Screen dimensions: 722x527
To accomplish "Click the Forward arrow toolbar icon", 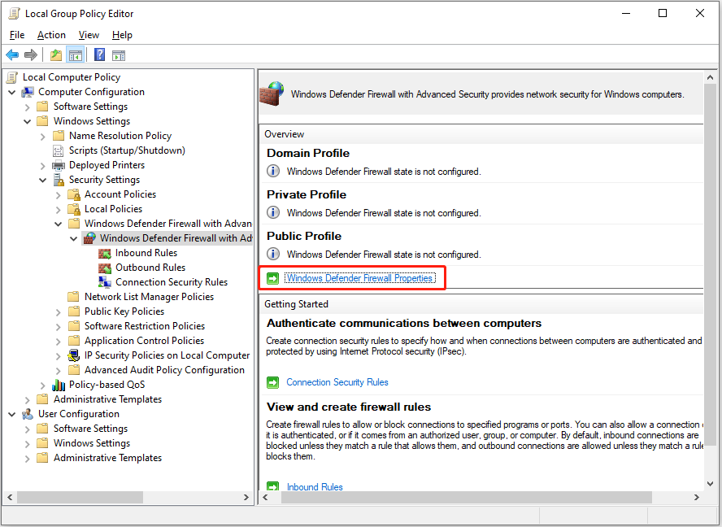I will [31, 55].
